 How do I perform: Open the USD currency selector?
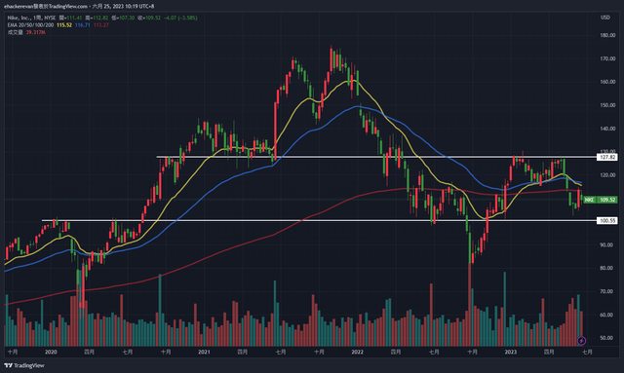point(604,18)
